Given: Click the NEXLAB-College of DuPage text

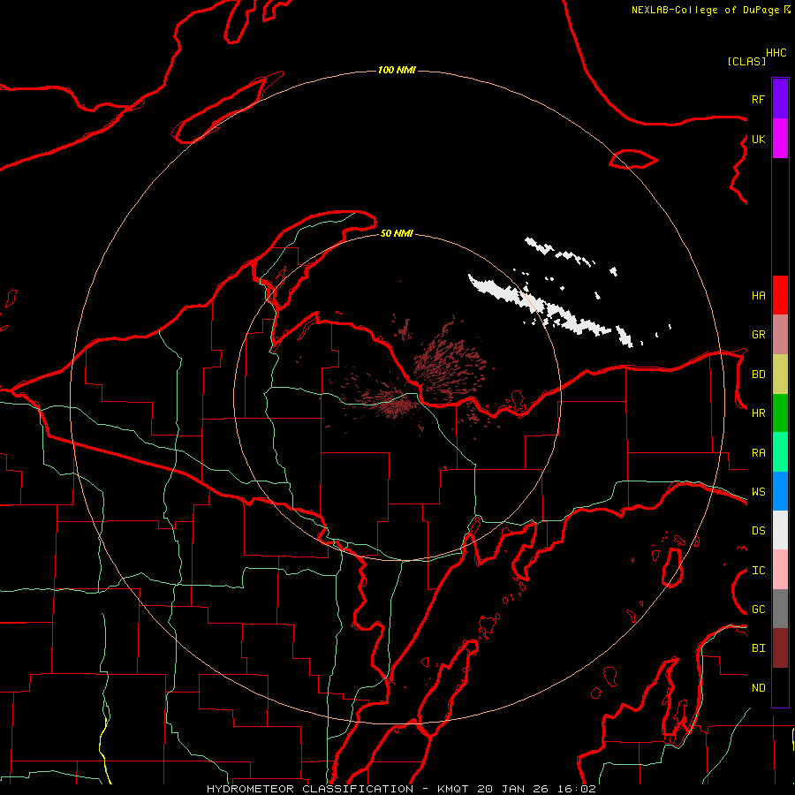Looking at the screenshot, I should coord(705,10).
